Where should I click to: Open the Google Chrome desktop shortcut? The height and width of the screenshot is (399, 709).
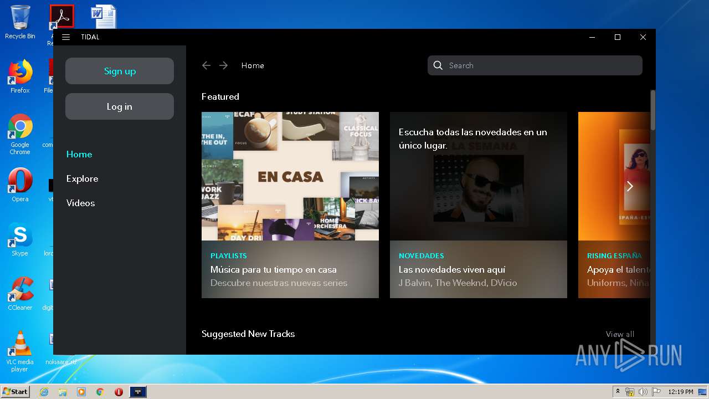tap(20, 134)
